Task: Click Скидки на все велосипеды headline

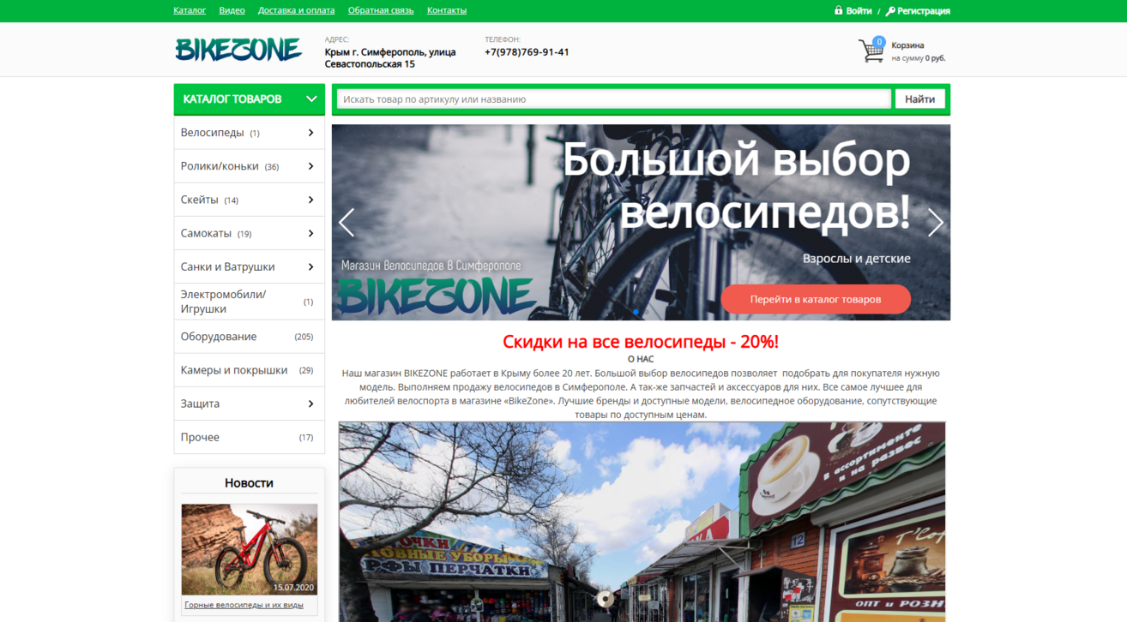Action: pyautogui.click(x=641, y=342)
